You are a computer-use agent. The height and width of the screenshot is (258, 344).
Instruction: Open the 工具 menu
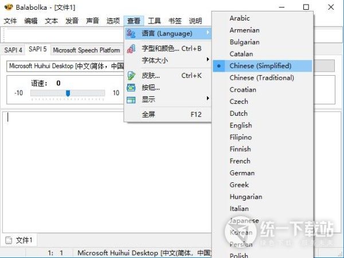pyautogui.click(x=154, y=21)
